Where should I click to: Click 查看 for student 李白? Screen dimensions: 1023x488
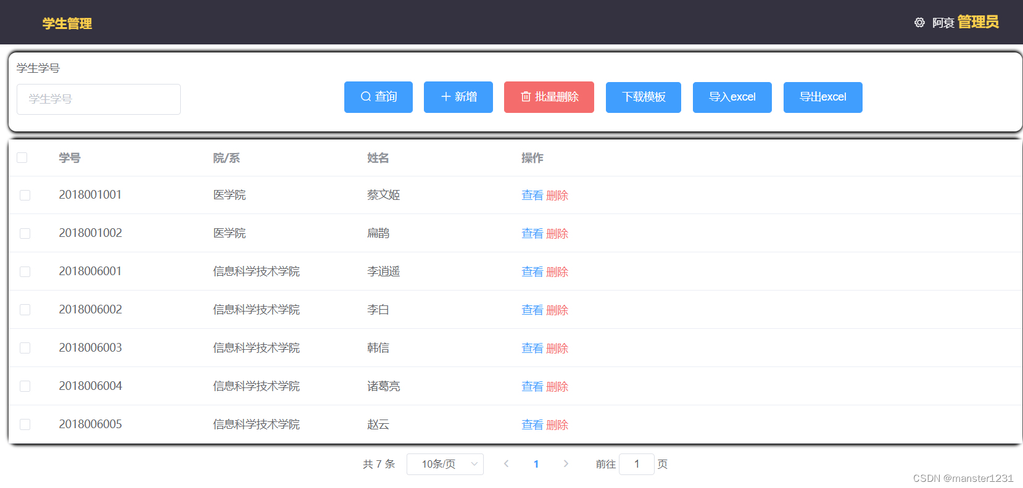tap(532, 310)
